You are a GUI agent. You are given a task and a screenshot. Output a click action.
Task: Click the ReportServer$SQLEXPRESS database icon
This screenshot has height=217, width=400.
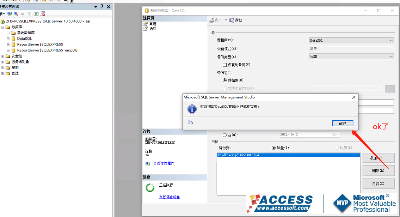(13, 44)
